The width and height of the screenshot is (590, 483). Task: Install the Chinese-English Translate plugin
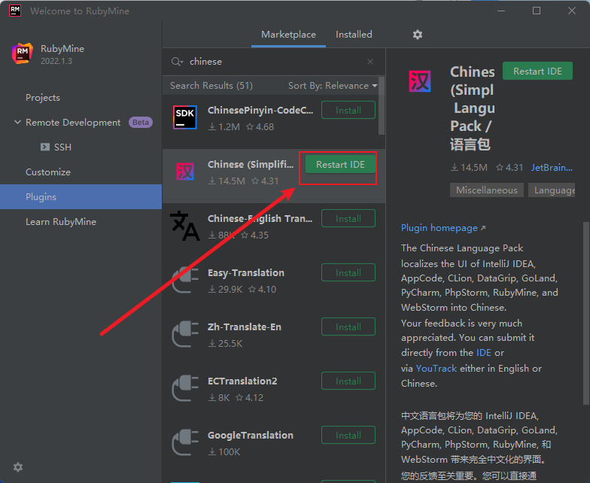tap(348, 218)
